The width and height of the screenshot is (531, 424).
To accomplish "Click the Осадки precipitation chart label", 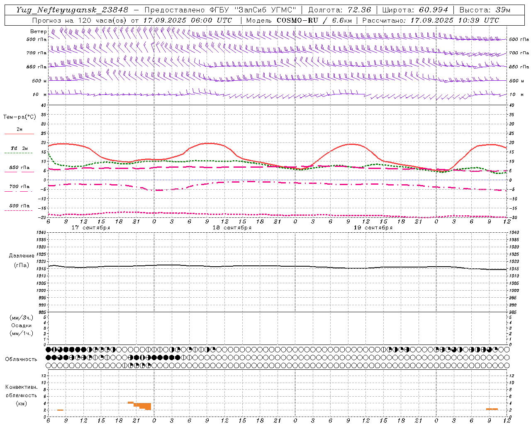I will (x=22, y=325).
